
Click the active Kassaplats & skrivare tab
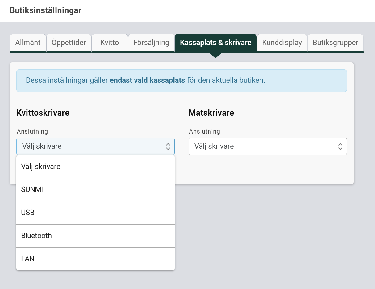(x=215, y=43)
